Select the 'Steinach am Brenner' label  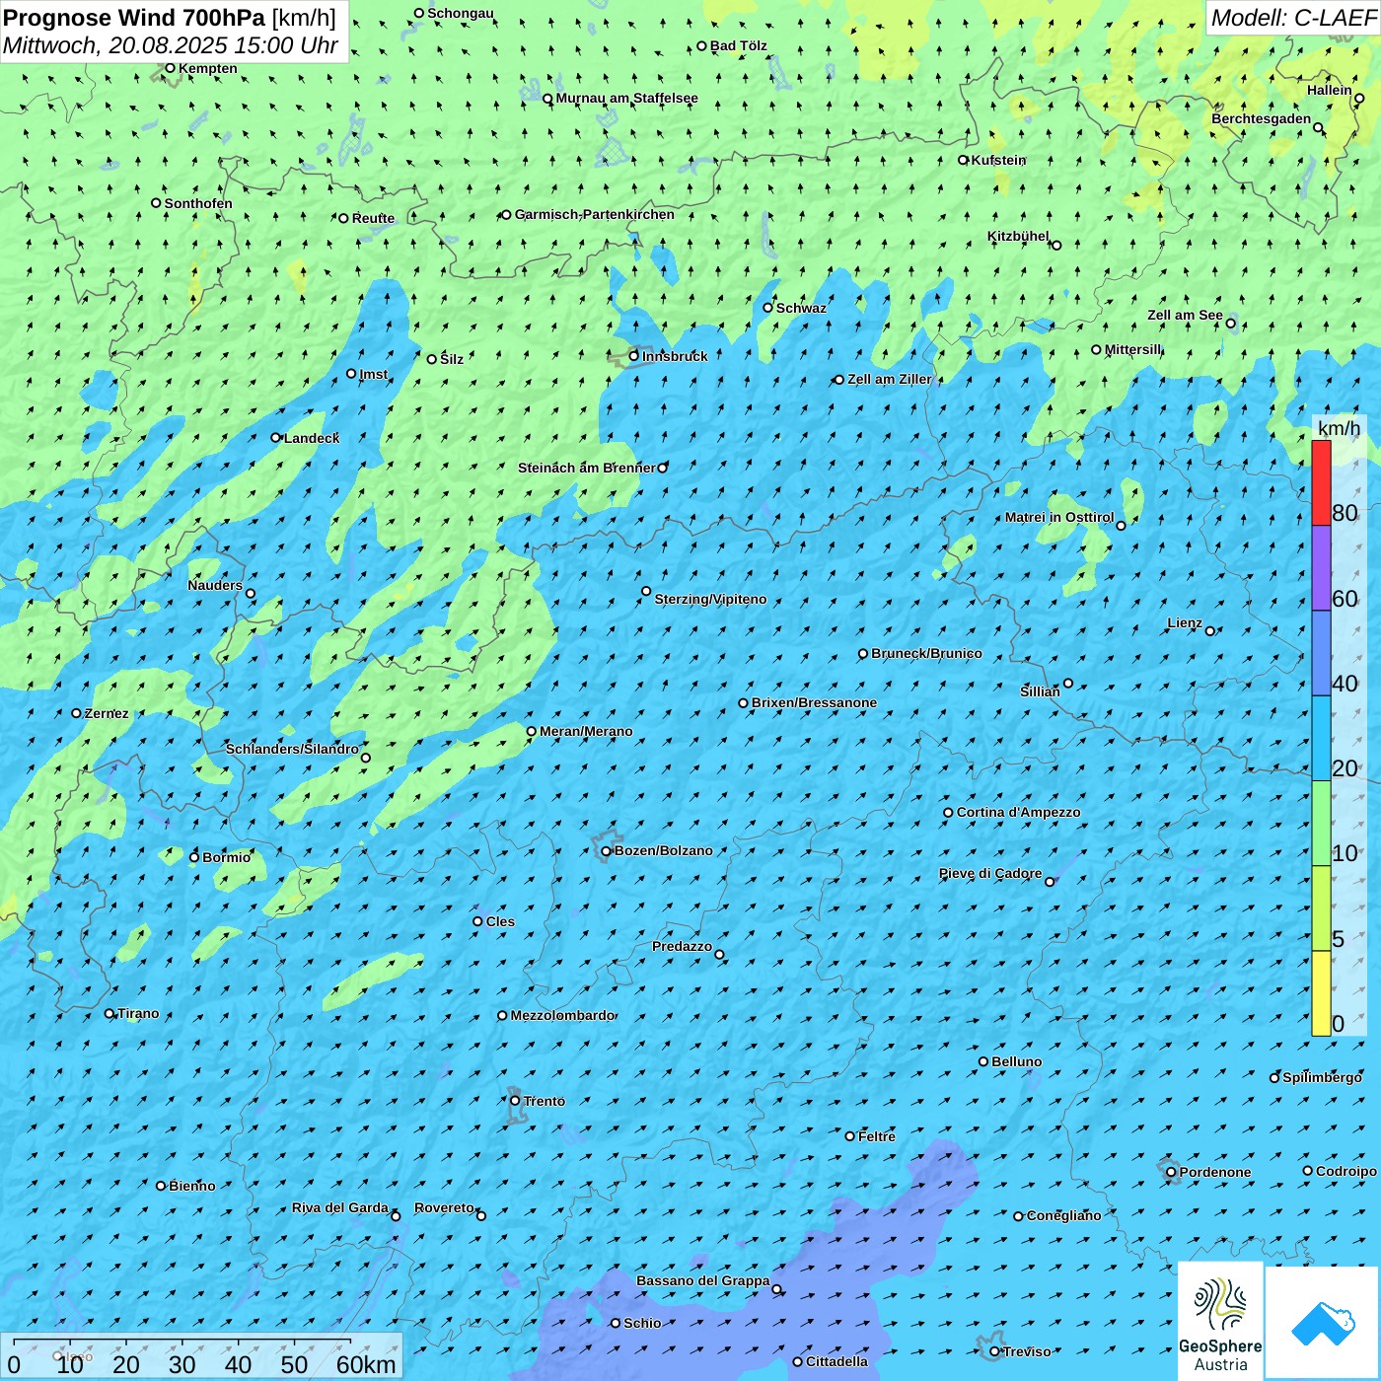(587, 468)
